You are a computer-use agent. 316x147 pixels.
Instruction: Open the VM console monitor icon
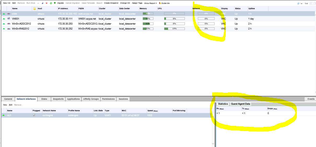tap(54, 3)
